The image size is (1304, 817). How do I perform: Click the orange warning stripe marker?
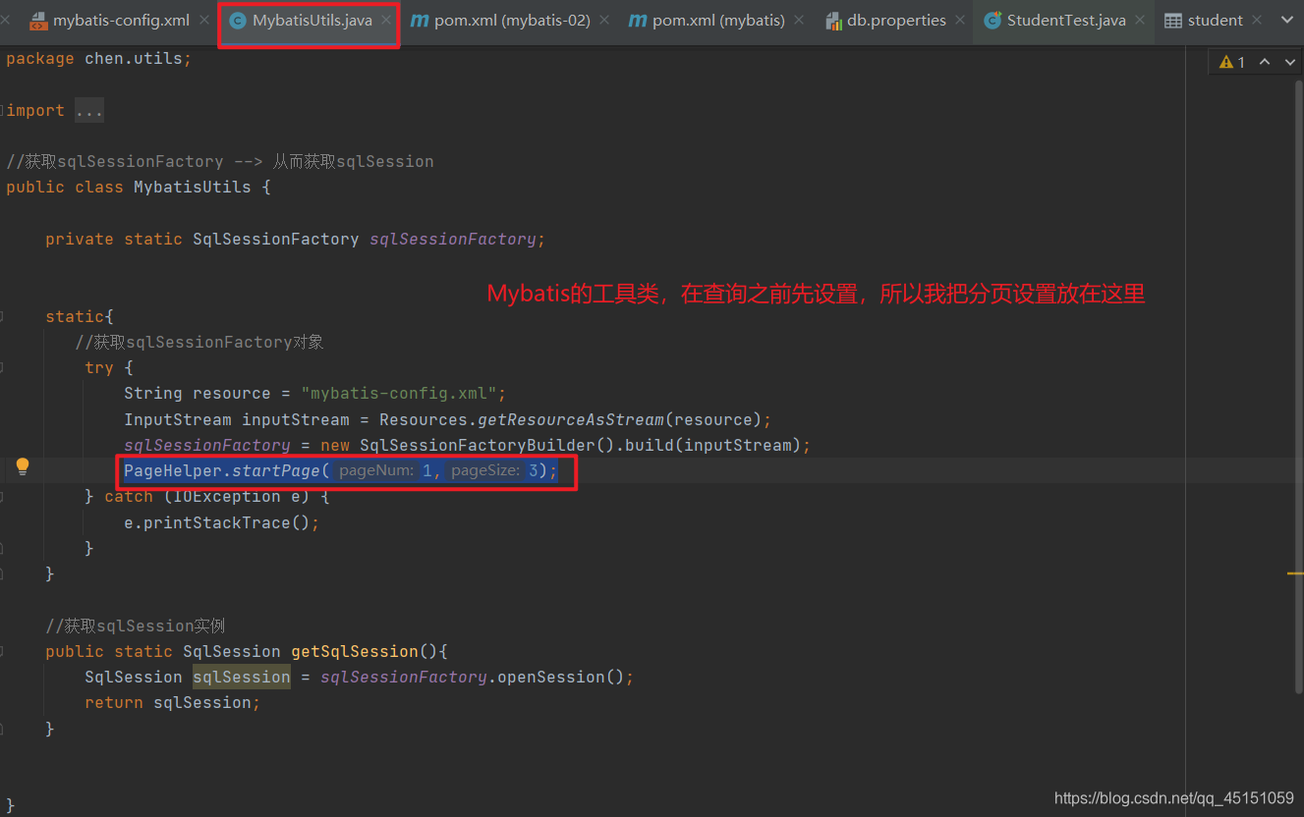[1295, 573]
